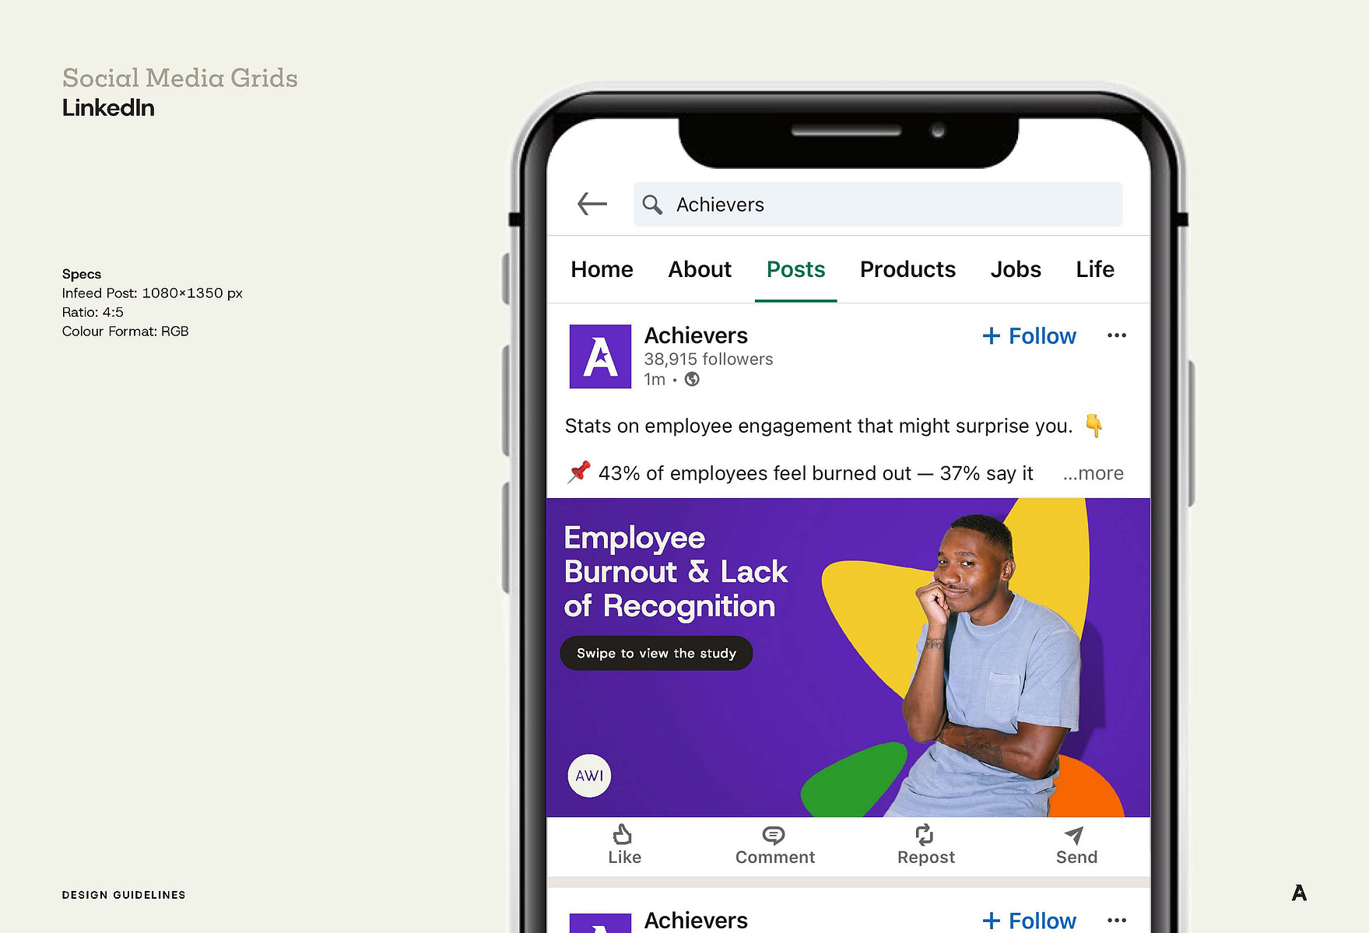Image resolution: width=1369 pixels, height=933 pixels.
Task: Tap the back arrow icon
Action: [x=592, y=204]
